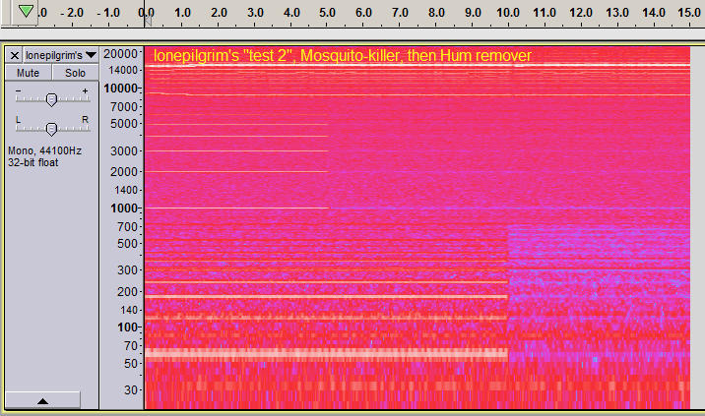Click the 5.0 second mark on timeline
Viewport: 705px width, 416px height.
click(328, 13)
